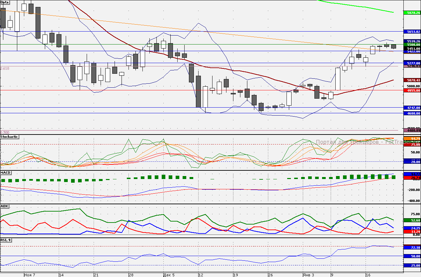Click the 0.618 Fibonacci level label
421x277 pixels.
point(5,68)
